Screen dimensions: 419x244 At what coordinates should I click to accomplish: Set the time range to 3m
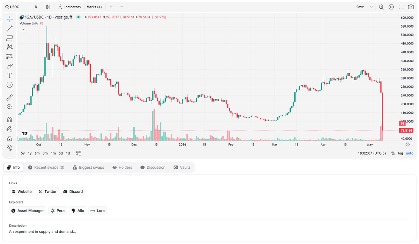45,153
